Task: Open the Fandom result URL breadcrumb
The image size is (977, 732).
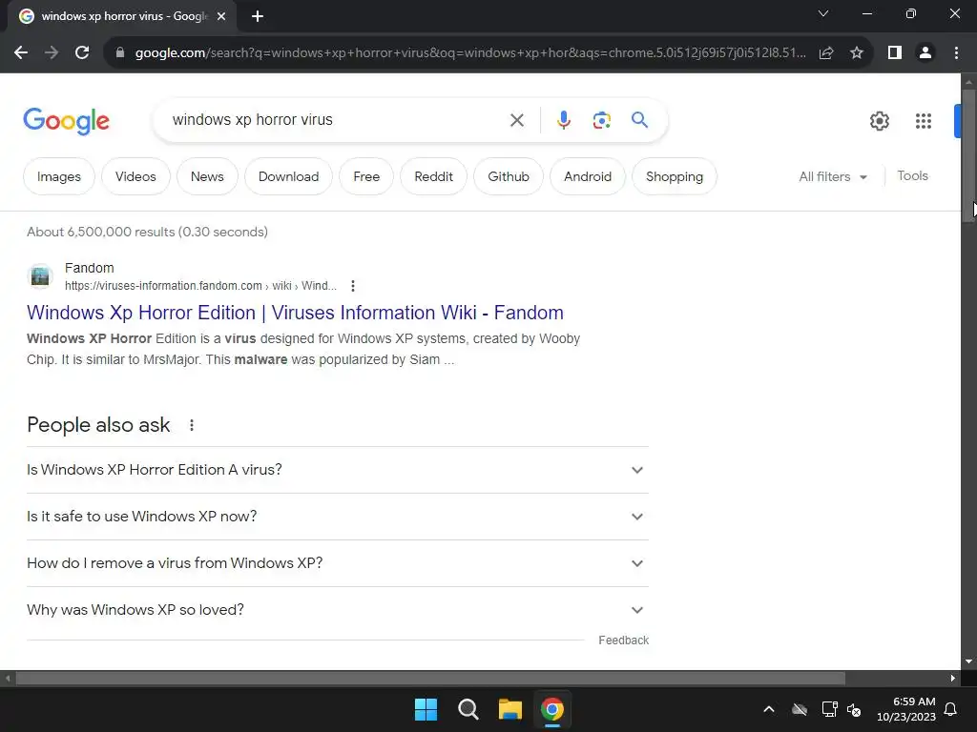Action: pyautogui.click(x=200, y=286)
